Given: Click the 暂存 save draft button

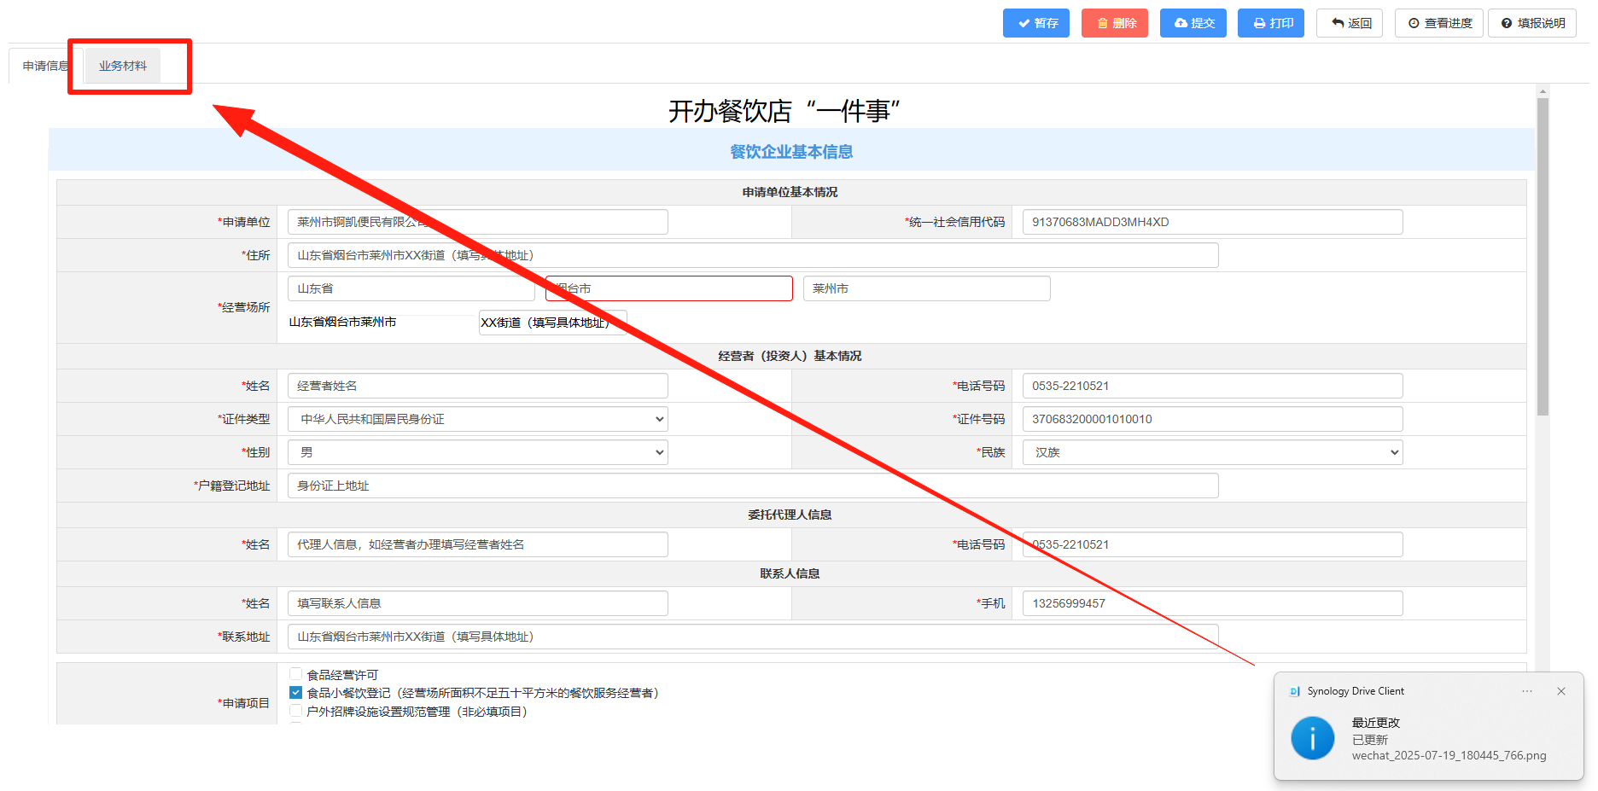Looking at the screenshot, I should point(1035,23).
